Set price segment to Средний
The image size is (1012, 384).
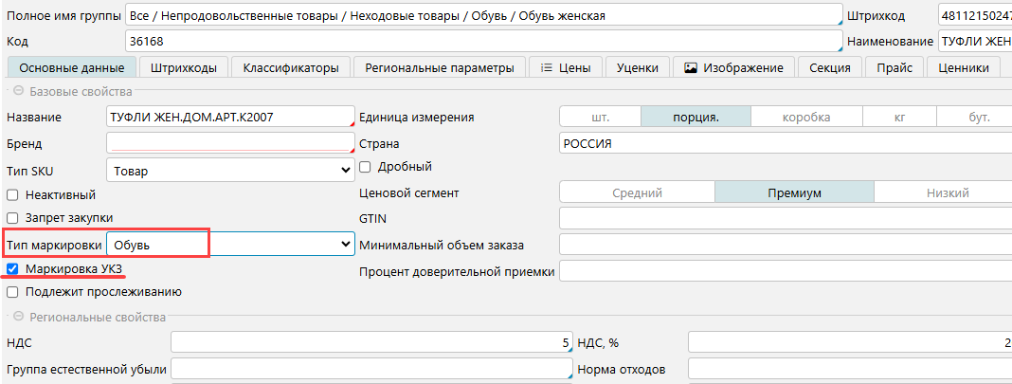click(637, 192)
